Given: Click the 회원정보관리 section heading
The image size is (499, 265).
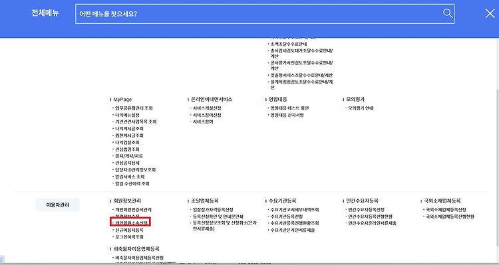Looking at the screenshot, I should (127, 201).
